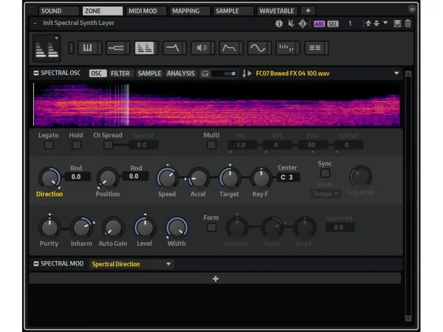Screen dimensions: 443x332
Task: Open the WAVETABLE tab
Action: [x=277, y=11]
